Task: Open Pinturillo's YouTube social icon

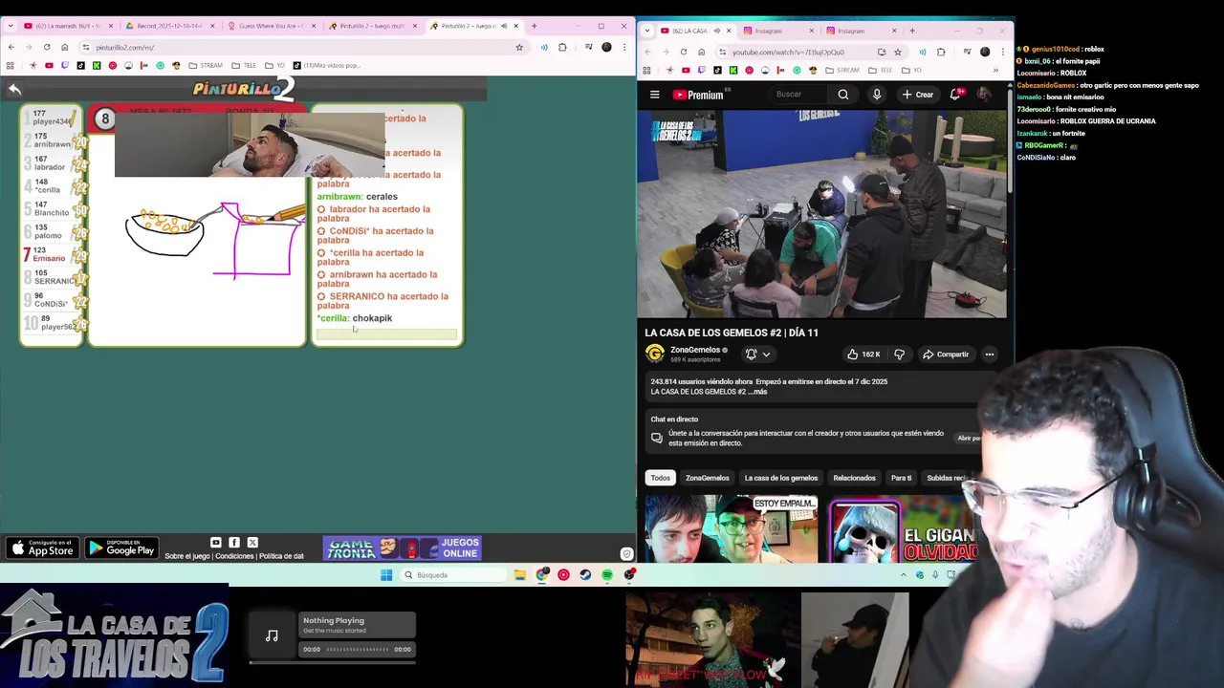Action: [215, 543]
